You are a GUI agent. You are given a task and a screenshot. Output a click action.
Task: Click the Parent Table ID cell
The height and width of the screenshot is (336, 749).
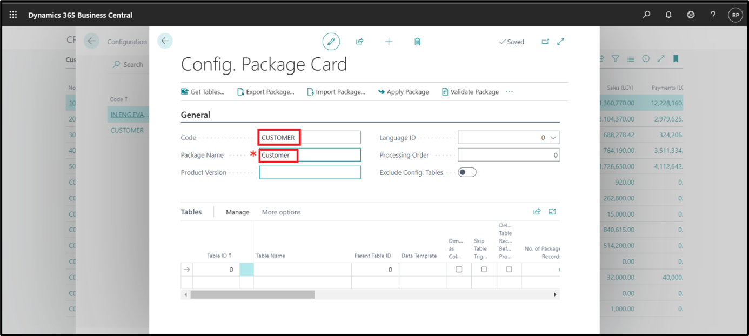tap(375, 269)
